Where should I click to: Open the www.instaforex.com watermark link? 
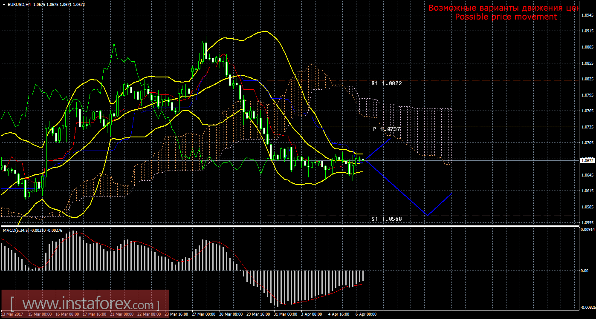click(85, 305)
